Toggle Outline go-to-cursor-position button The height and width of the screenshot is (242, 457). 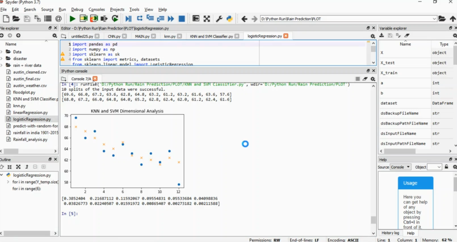(x=2, y=167)
